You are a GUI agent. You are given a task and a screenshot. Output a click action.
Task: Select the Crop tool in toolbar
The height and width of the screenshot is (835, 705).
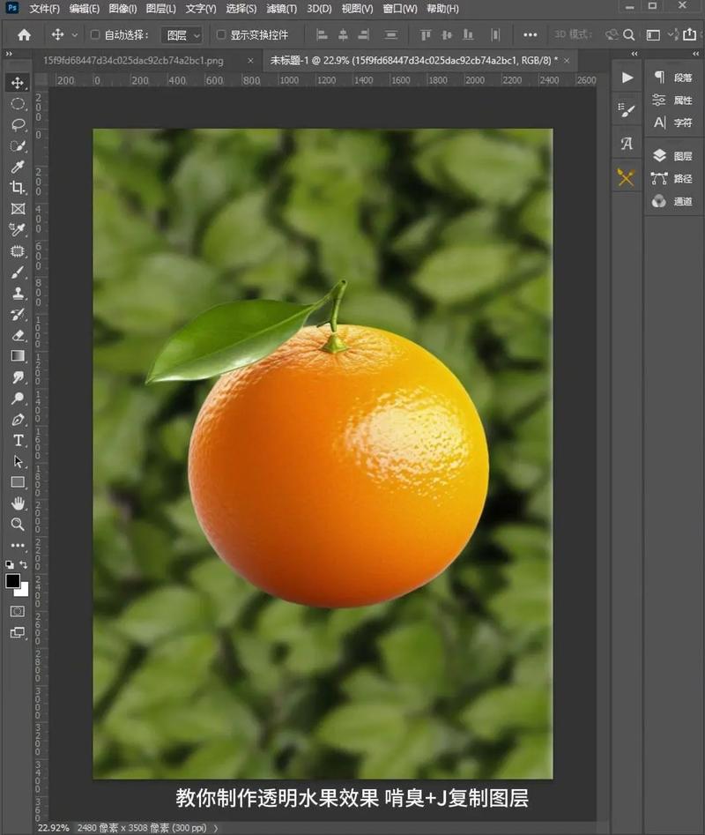point(17,188)
